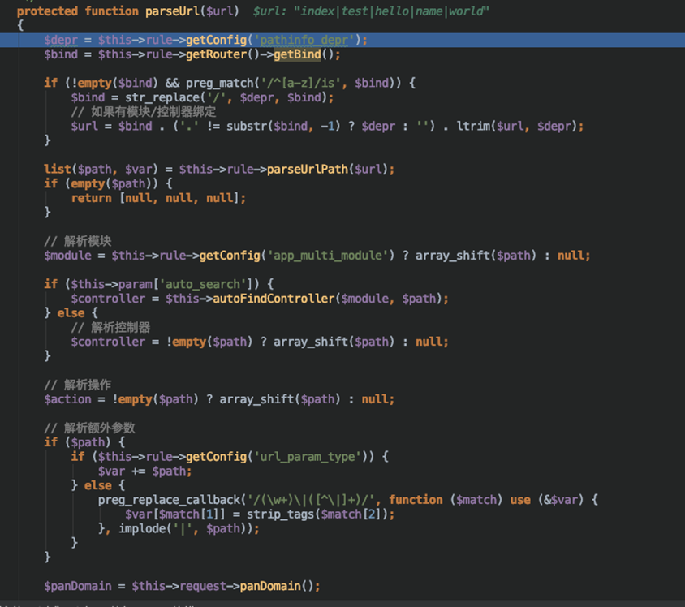
Task: Click the comment 解析控制器
Action: click(x=110, y=327)
